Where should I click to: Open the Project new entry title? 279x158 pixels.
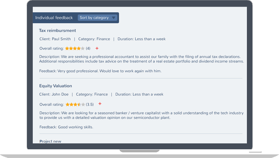click(50, 141)
